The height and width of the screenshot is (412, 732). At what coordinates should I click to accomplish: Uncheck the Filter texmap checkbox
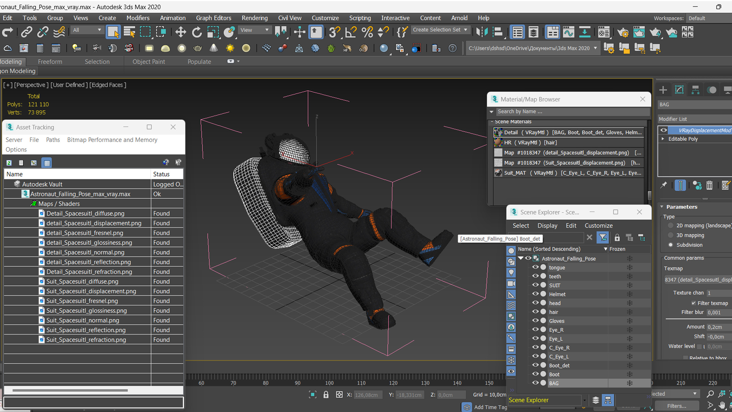tap(693, 303)
